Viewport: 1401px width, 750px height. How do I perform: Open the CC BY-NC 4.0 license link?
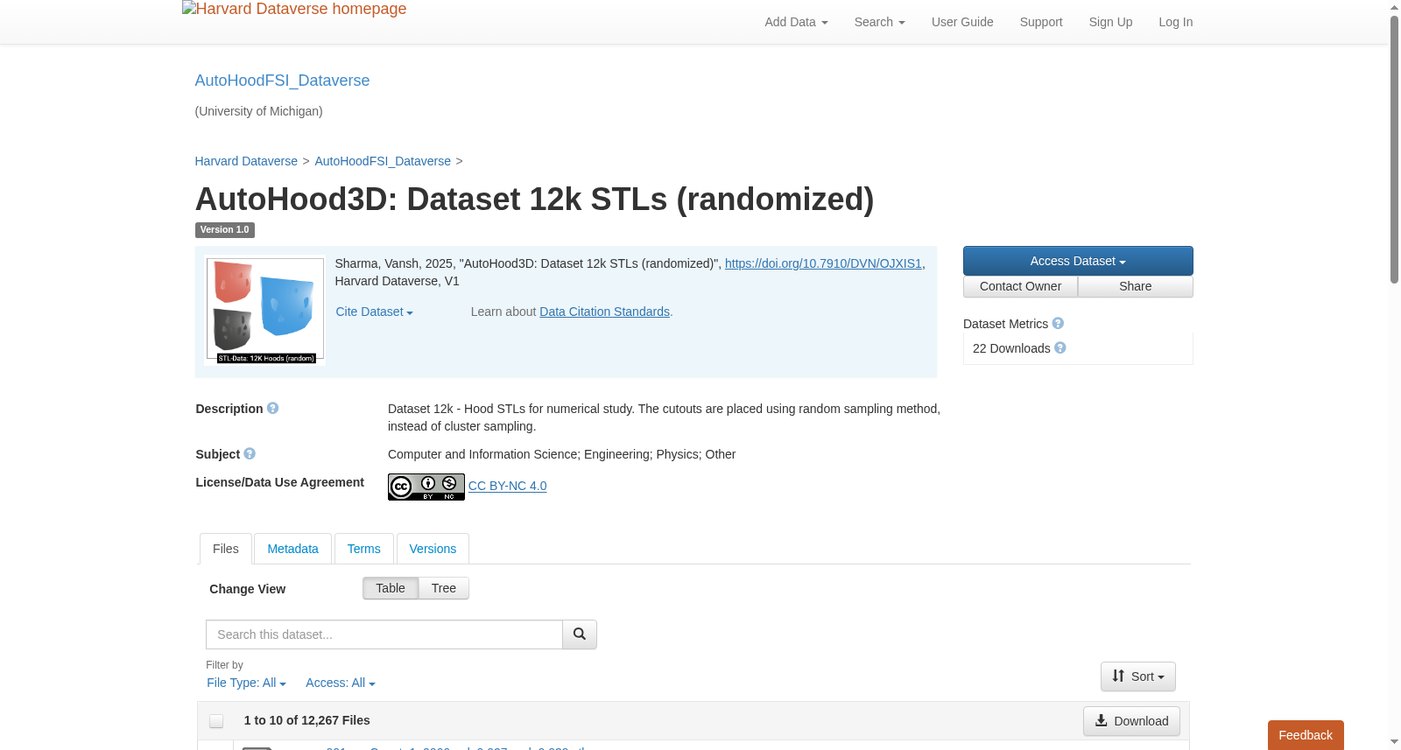click(508, 486)
